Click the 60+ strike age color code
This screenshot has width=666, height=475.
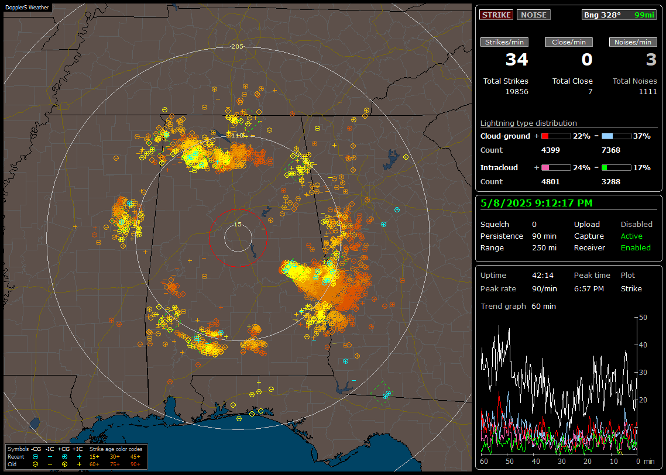94,464
